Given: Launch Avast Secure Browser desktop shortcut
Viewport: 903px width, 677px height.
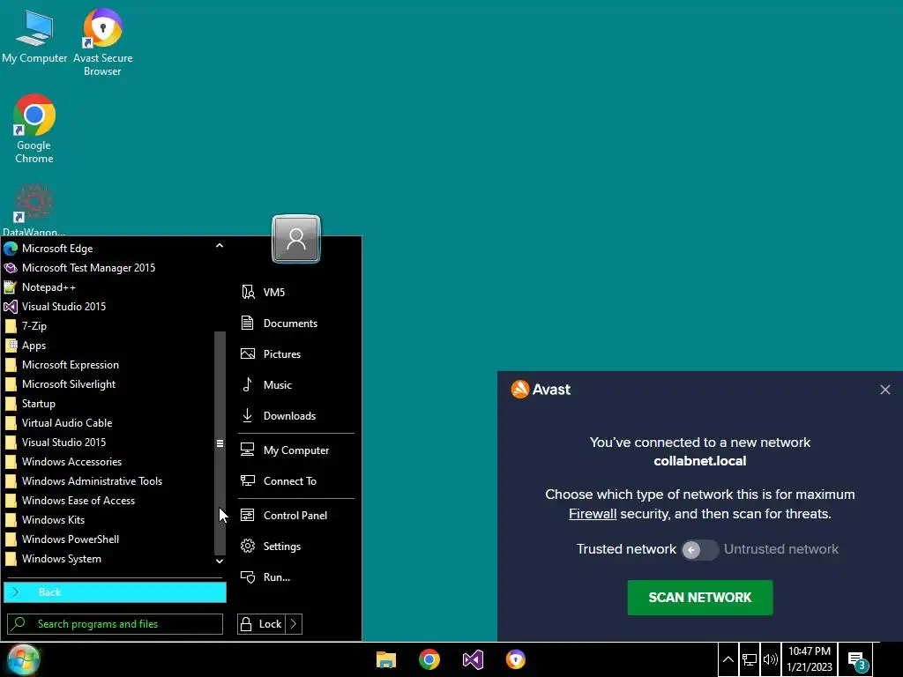Looking at the screenshot, I should (102, 41).
